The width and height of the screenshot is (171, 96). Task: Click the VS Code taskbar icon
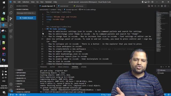point(4,25)
